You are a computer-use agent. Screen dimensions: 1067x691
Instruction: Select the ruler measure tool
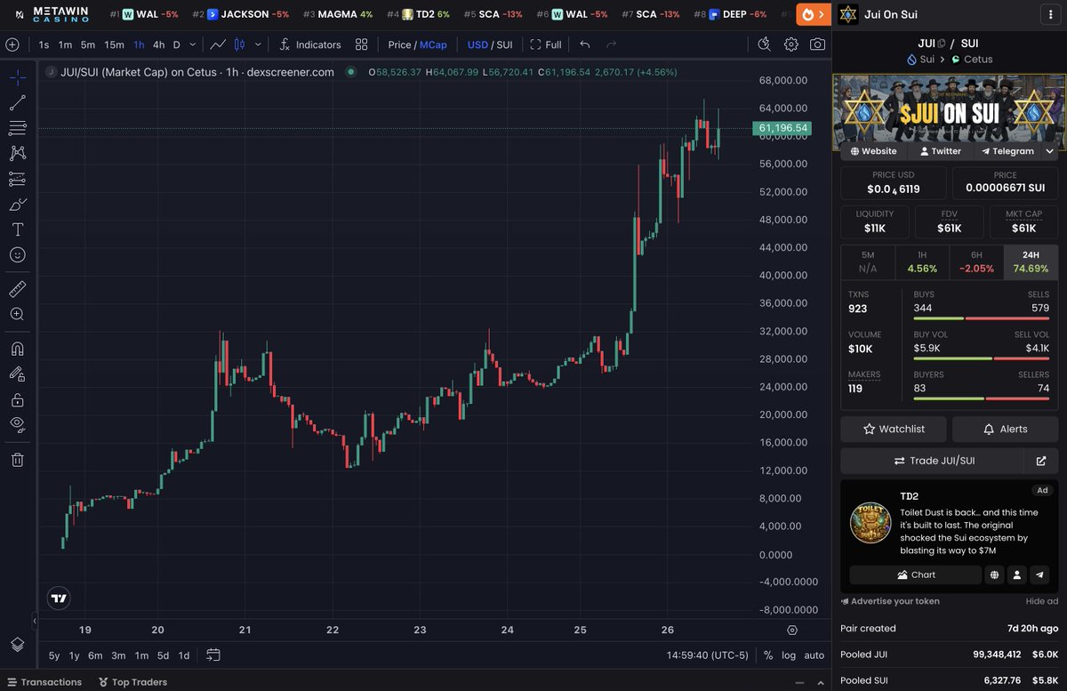coord(17,289)
